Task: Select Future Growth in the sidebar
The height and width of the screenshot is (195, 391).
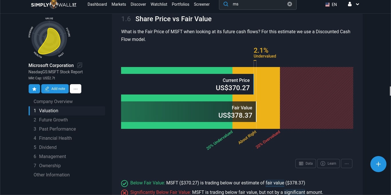Action: [53, 120]
